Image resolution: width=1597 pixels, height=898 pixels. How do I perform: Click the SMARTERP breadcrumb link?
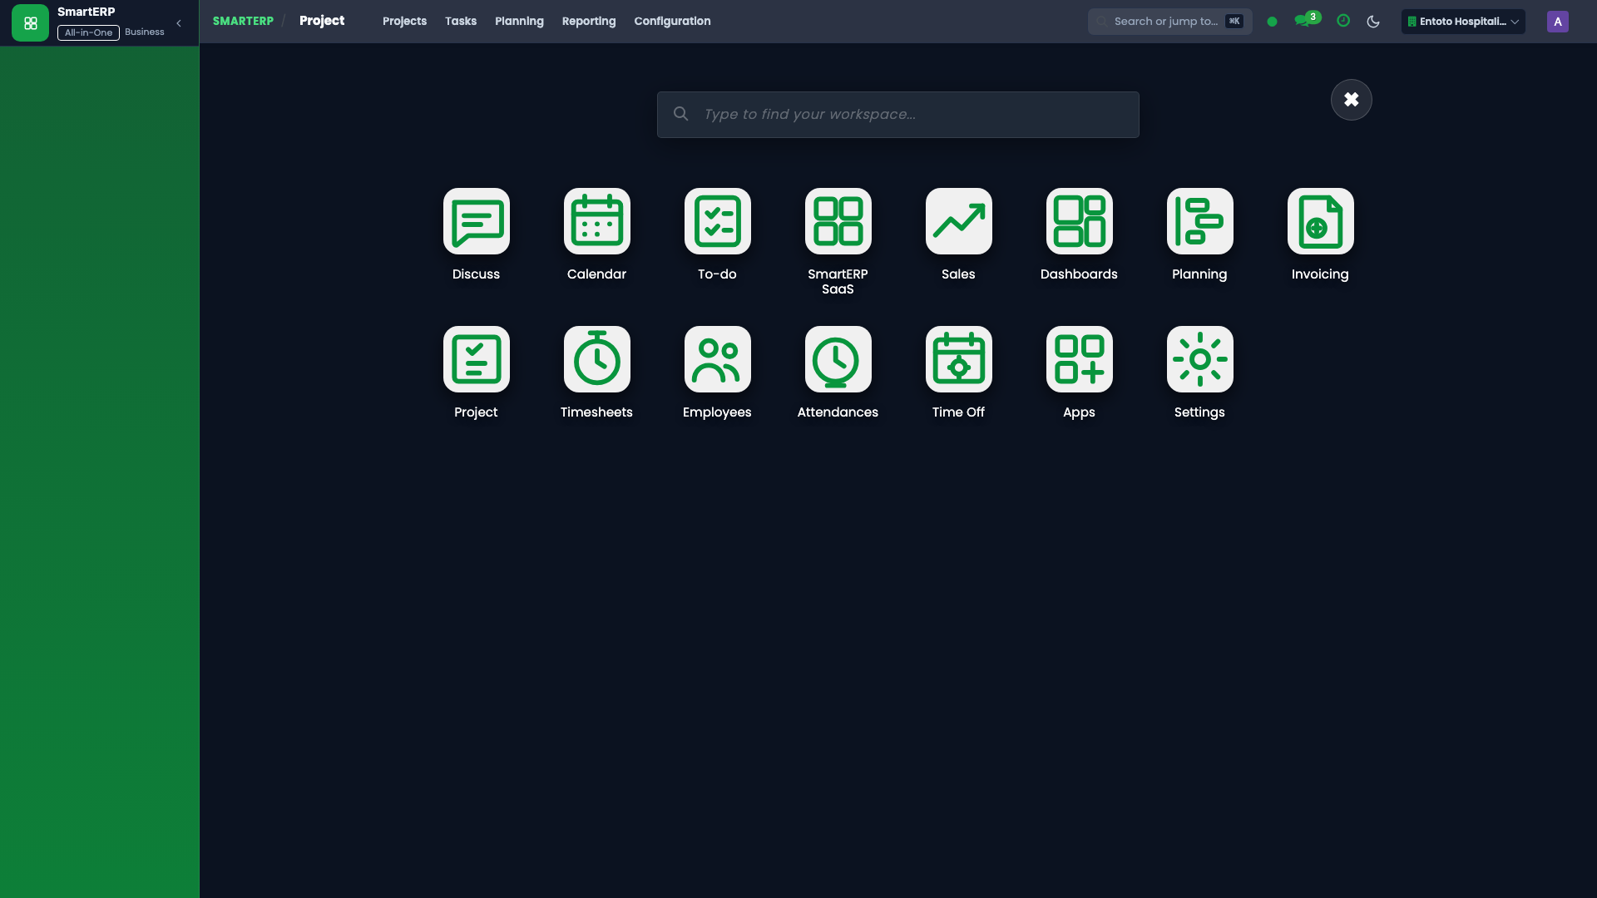pyautogui.click(x=243, y=22)
